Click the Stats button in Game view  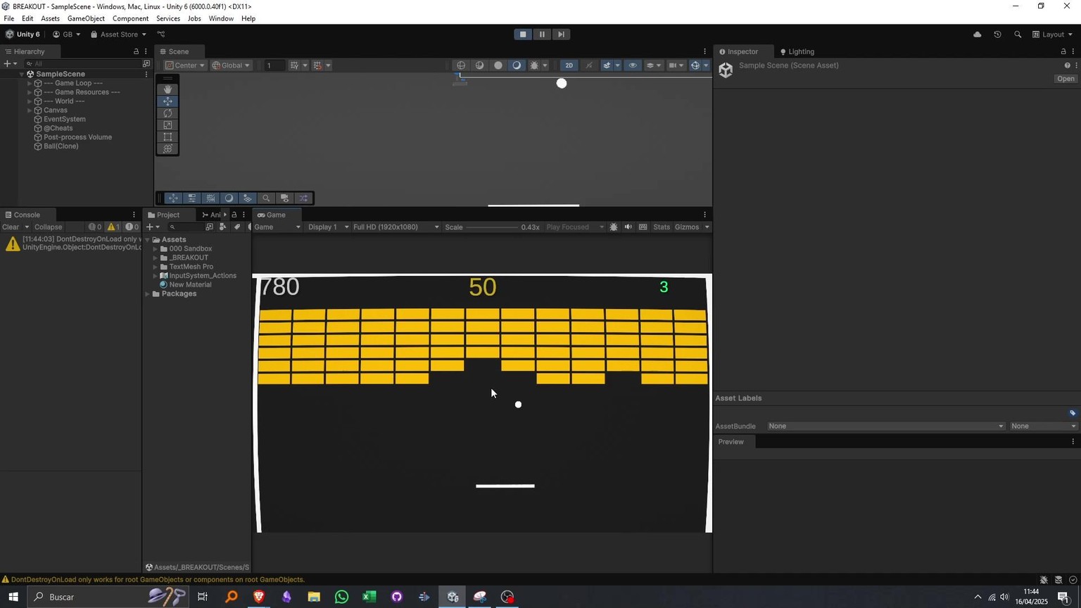[662, 227]
